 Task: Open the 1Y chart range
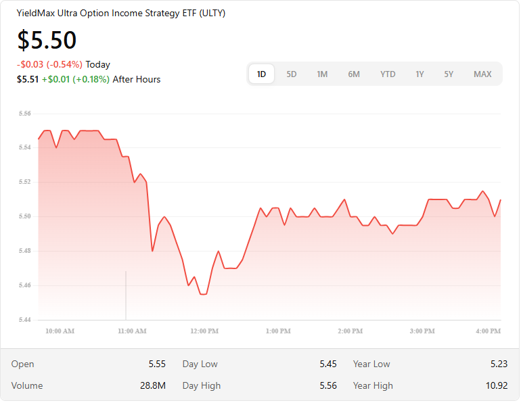tap(420, 74)
